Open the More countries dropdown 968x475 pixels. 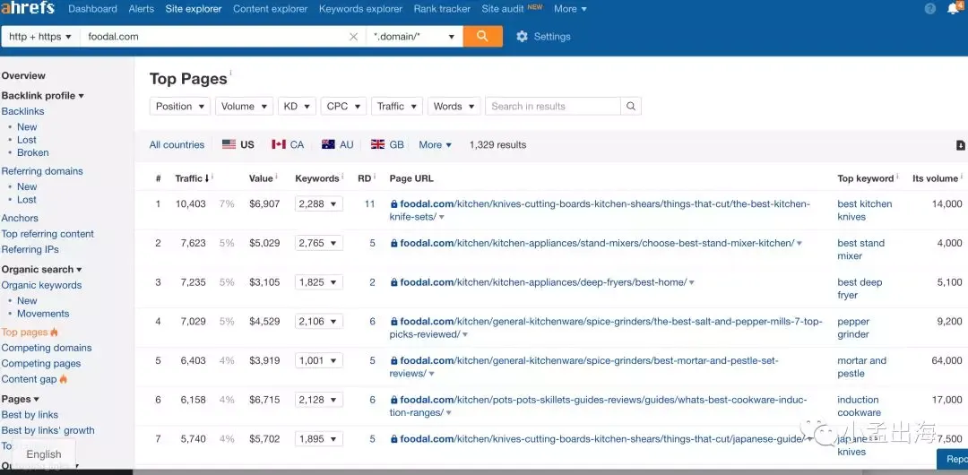(436, 144)
